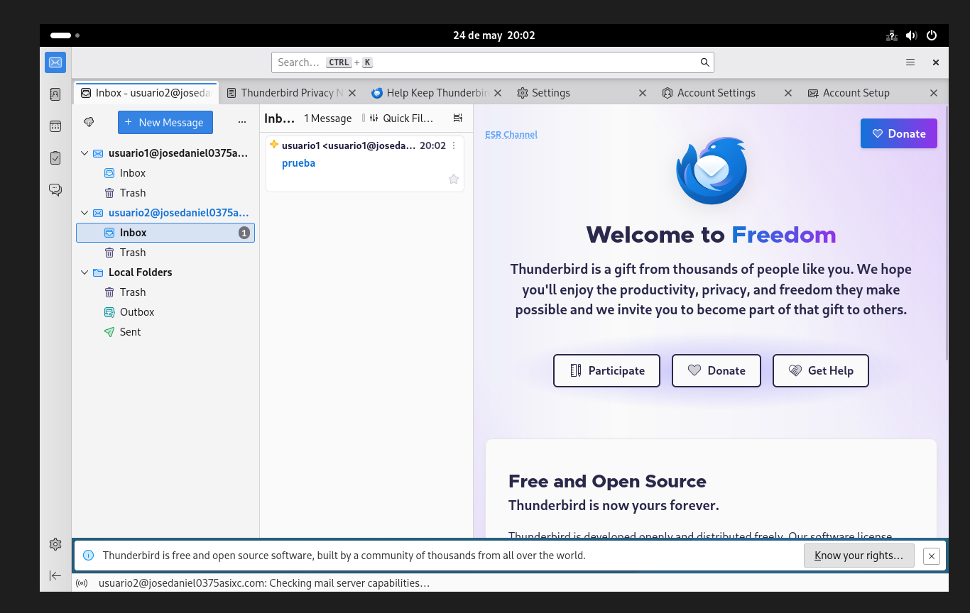970x613 pixels.
Task: Click the info icon in the notification bar
Action: (x=89, y=556)
